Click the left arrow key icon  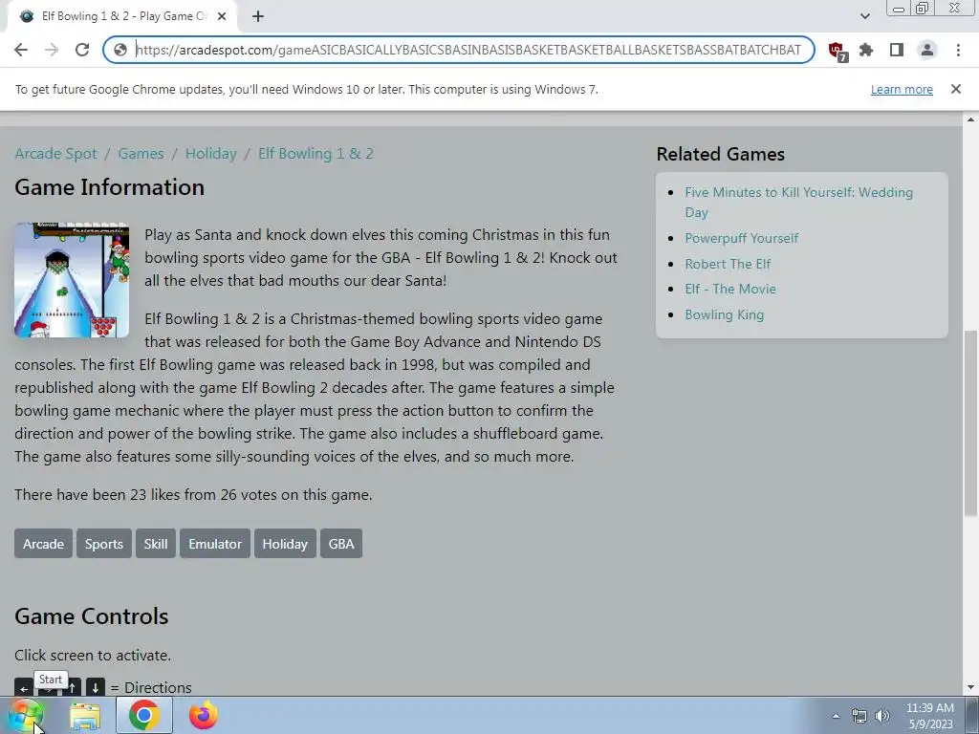coord(24,688)
